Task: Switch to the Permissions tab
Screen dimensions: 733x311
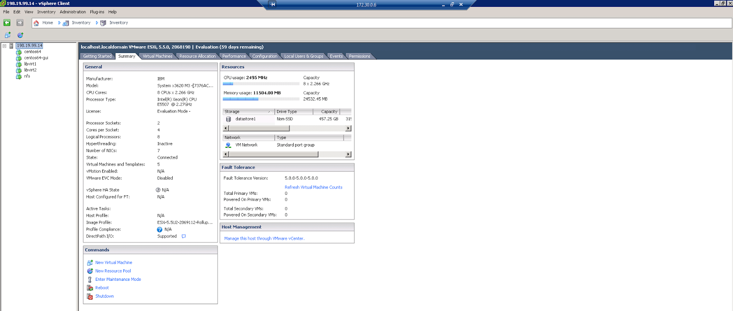Action: (360, 56)
